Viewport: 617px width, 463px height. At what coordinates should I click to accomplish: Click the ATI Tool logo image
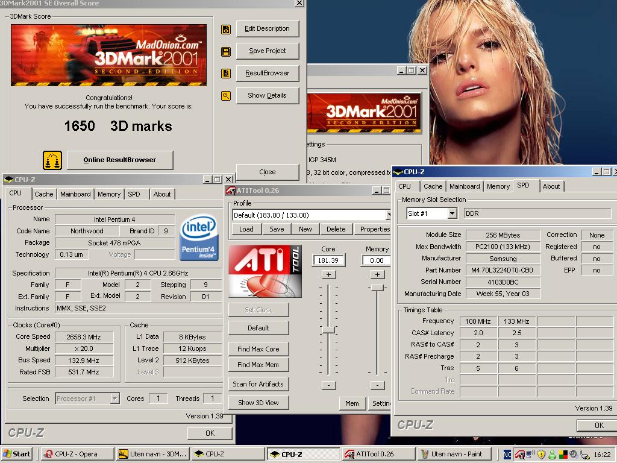(x=265, y=271)
